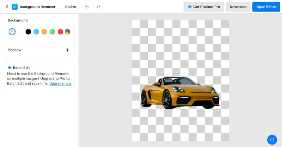Click the Background Remover title text
This screenshot has width=282, height=147.
[37, 7]
